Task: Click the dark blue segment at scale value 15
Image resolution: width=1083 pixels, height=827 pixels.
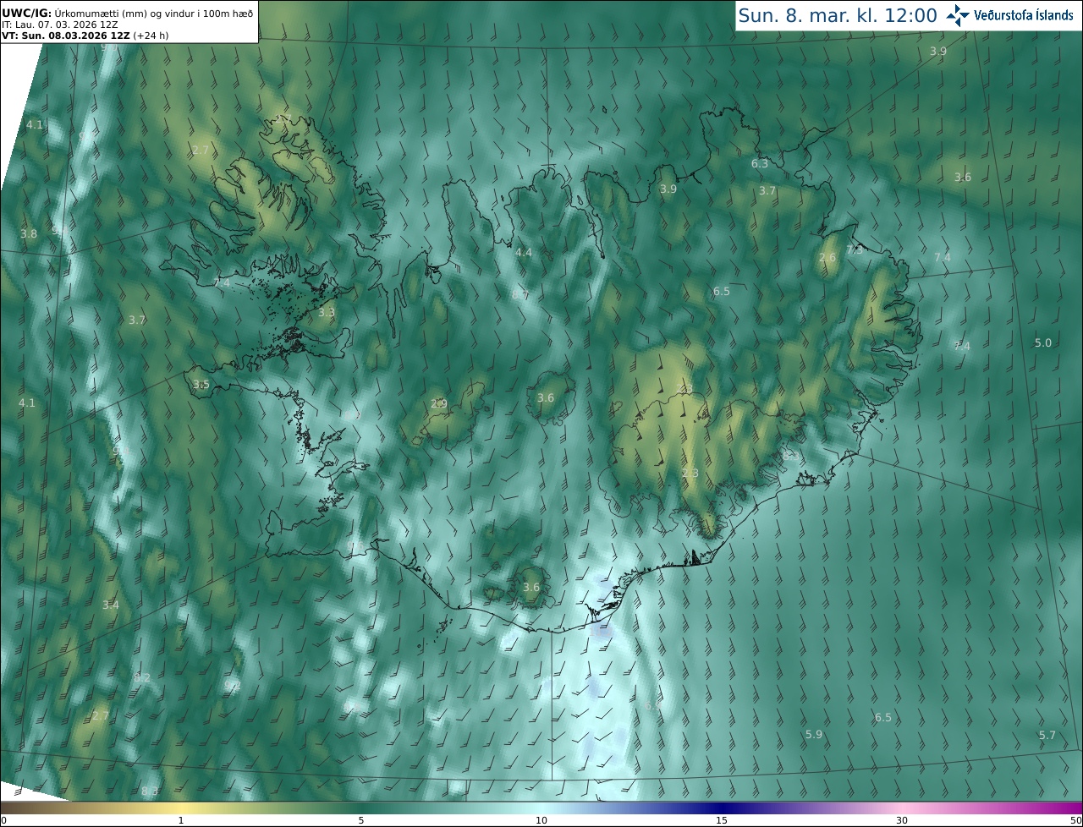Action: (721, 808)
